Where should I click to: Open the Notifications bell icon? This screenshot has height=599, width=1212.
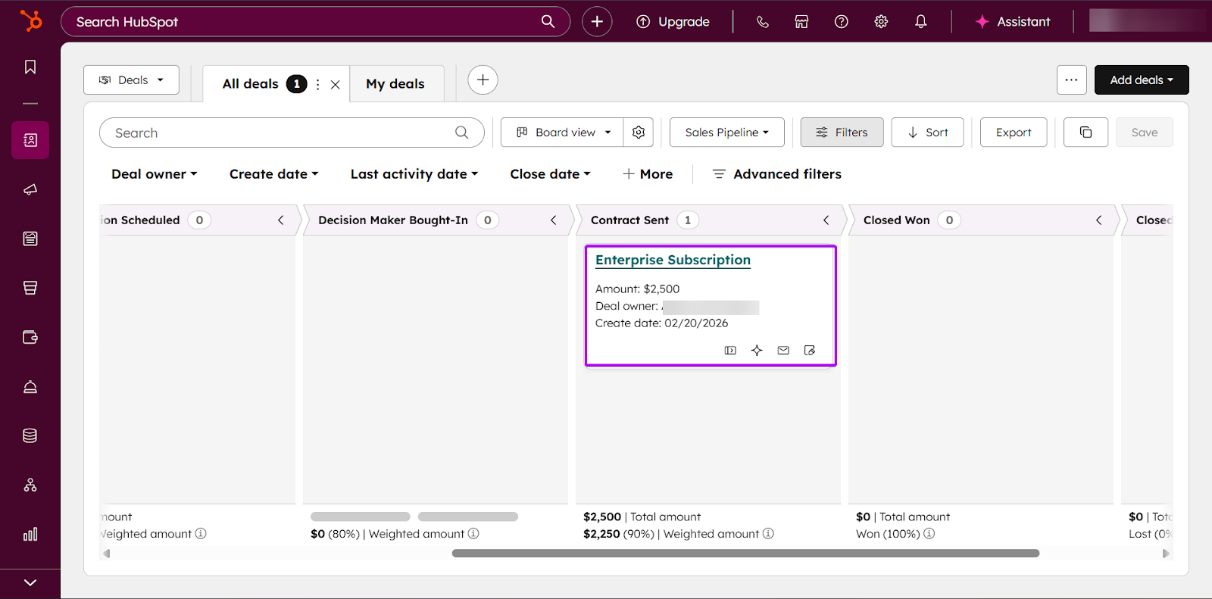click(920, 21)
